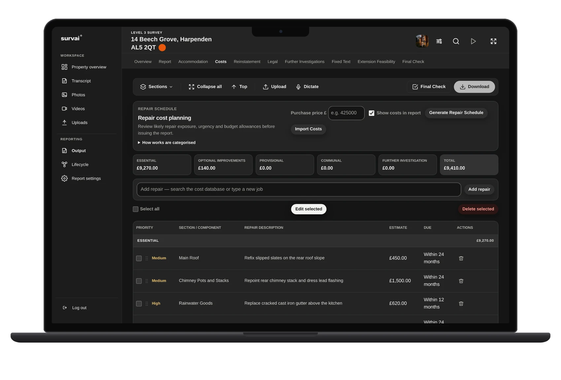This screenshot has width=561, height=380.
Task: Tick the Chimney Pots and Stacks checkbox
Action: click(x=139, y=281)
